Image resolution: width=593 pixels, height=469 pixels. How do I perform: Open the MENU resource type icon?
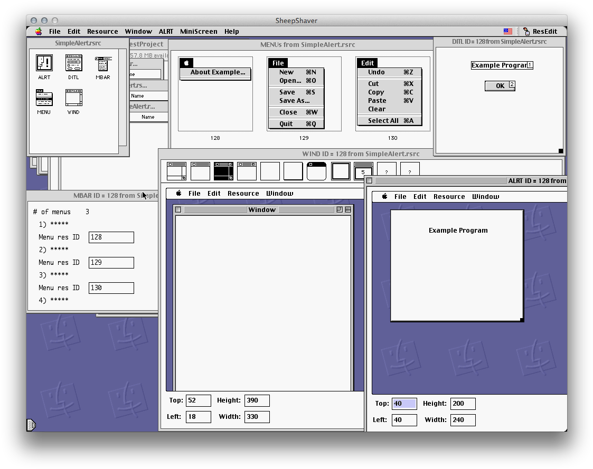44,98
